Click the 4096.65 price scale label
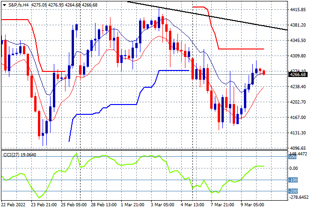The height and width of the screenshot is (210, 309). pos(298,148)
